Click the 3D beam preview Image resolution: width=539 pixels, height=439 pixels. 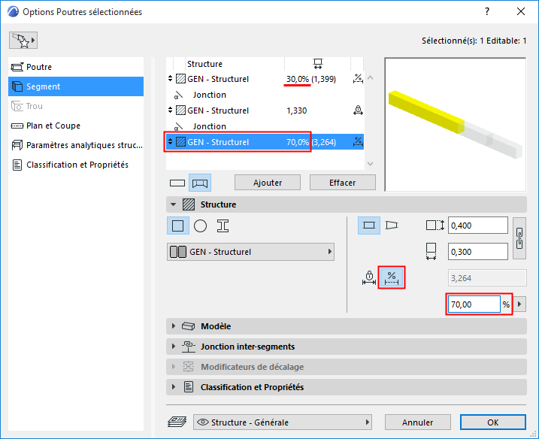(455, 125)
